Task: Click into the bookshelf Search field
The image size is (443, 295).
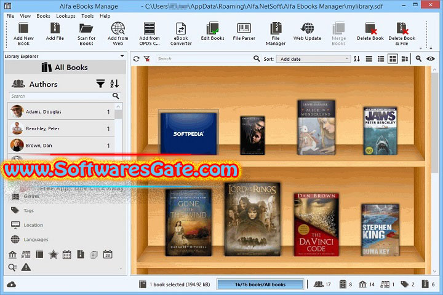Action: 204,59
